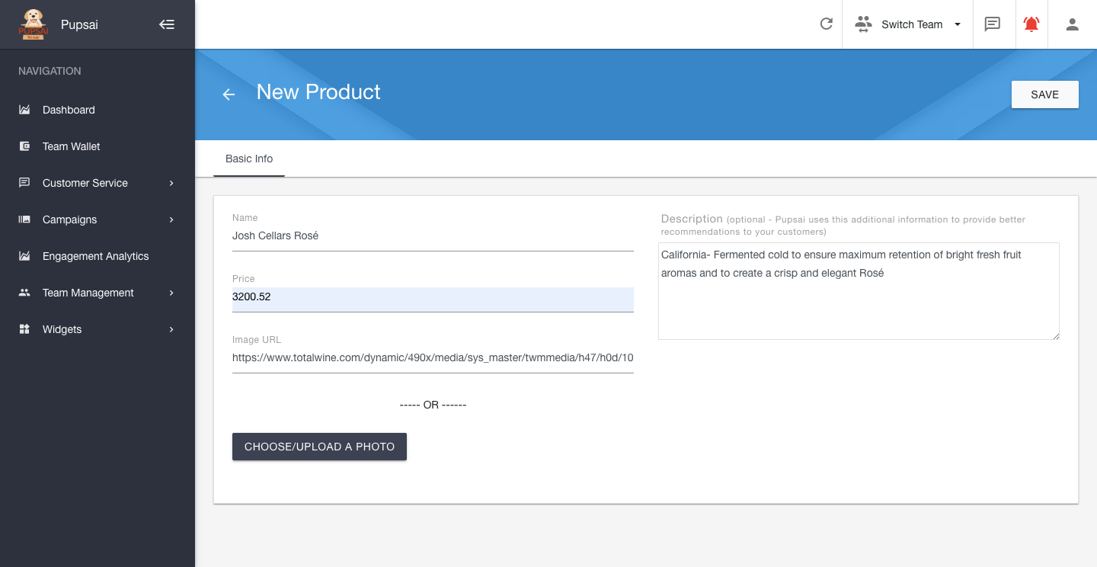Screen dimensions: 1097x567
Task: Collapse the sidebar with the menu icon
Action: [x=167, y=24]
